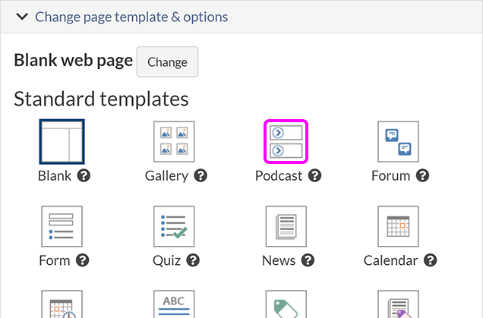This screenshot has width=483, height=318.
Task: Open help for Blank template
Action: [x=84, y=176]
